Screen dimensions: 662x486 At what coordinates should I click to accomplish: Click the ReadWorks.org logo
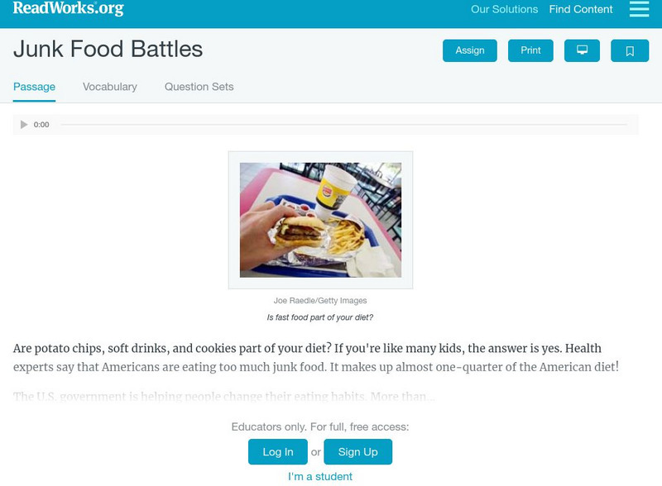[69, 9]
